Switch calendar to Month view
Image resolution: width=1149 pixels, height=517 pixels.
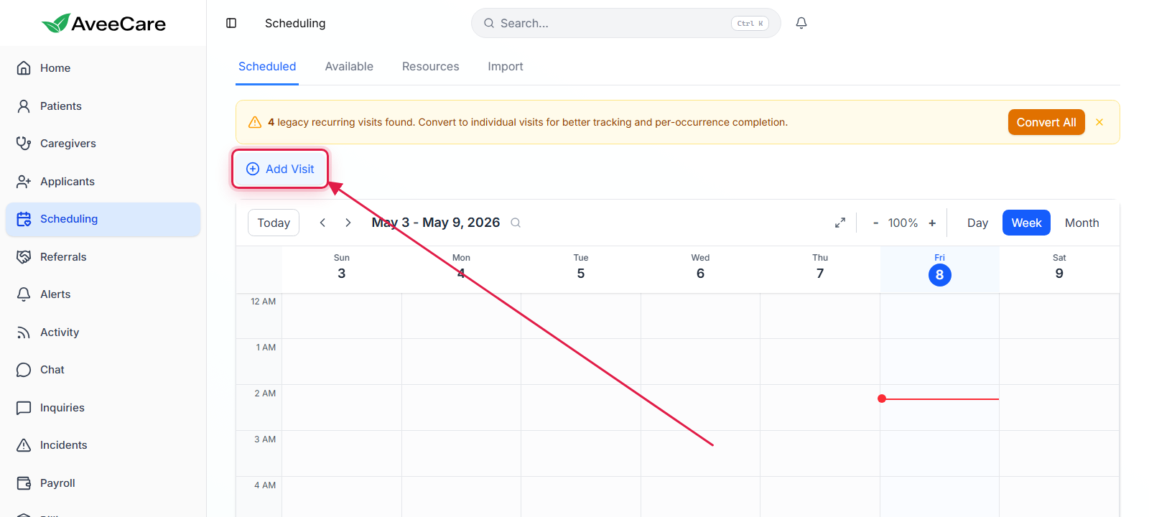(1081, 223)
